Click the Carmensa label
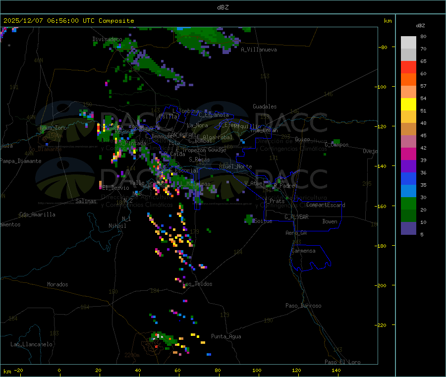Image resolution: width=446 pixels, height=377 pixels. (303, 251)
